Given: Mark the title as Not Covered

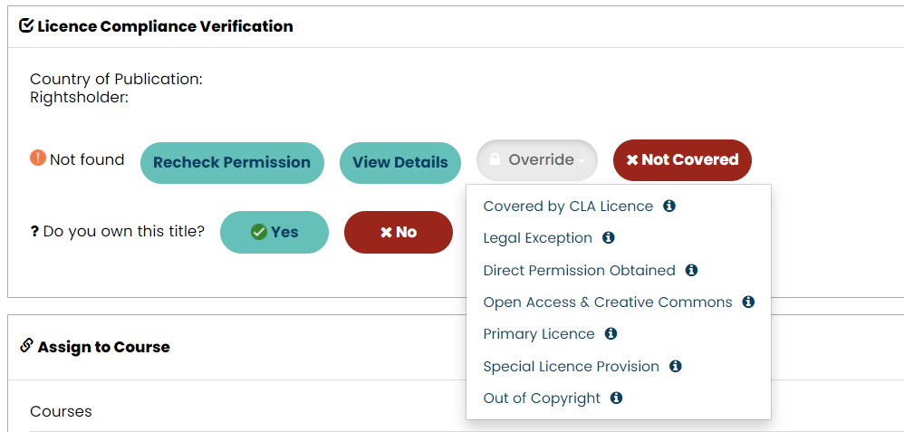Looking at the screenshot, I should (682, 160).
